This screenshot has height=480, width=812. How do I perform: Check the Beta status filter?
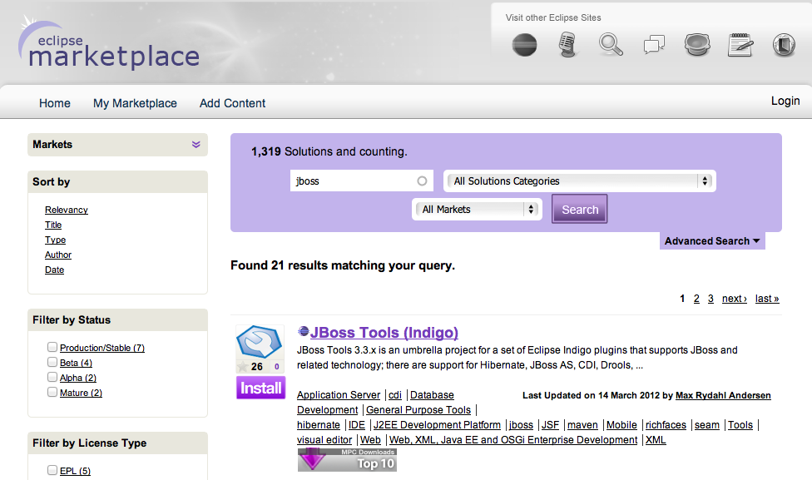[52, 363]
